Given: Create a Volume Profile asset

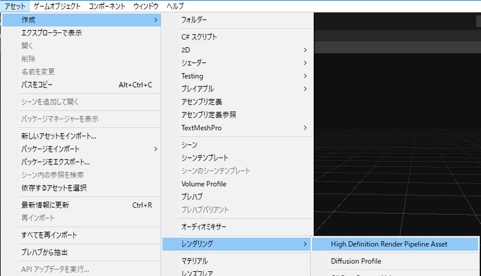Looking at the screenshot, I should (237, 184).
